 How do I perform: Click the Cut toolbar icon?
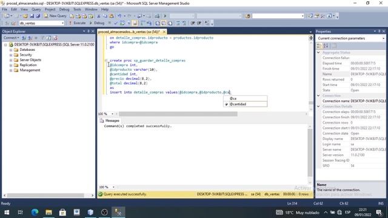pos(98,16)
